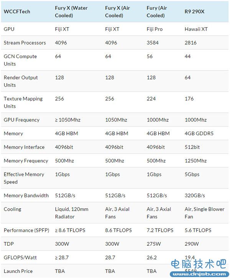Image resolution: width=230 pixels, height=279 pixels.
Task: Click the Fiji Pro GPU cell
Action: point(155,29)
